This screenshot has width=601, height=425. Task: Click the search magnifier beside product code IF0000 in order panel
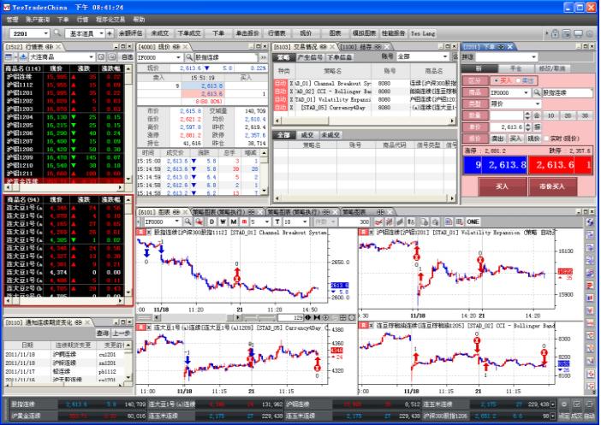click(537, 91)
